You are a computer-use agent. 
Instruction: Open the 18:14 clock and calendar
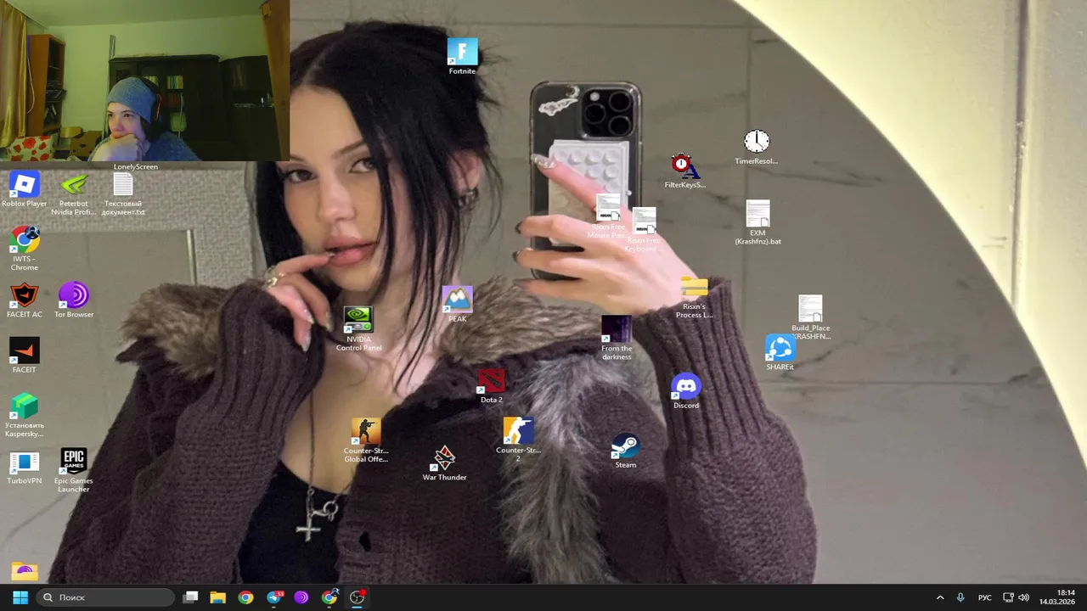[x=1058, y=597]
